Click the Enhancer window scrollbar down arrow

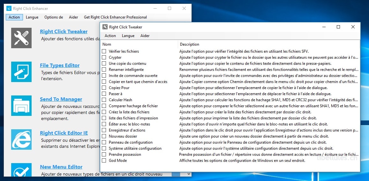(189, 174)
